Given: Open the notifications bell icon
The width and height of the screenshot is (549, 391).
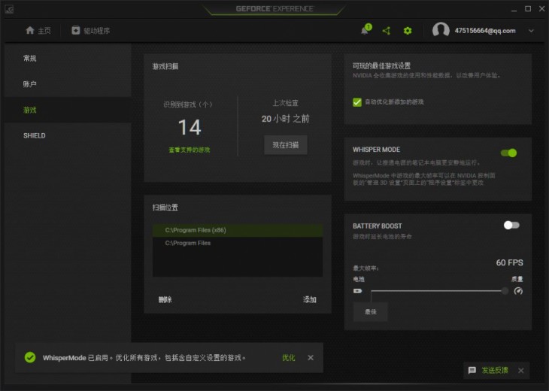Looking at the screenshot, I should coord(365,31).
